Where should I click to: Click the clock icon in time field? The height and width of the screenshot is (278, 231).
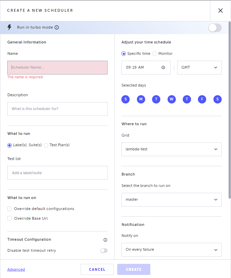click(163, 68)
